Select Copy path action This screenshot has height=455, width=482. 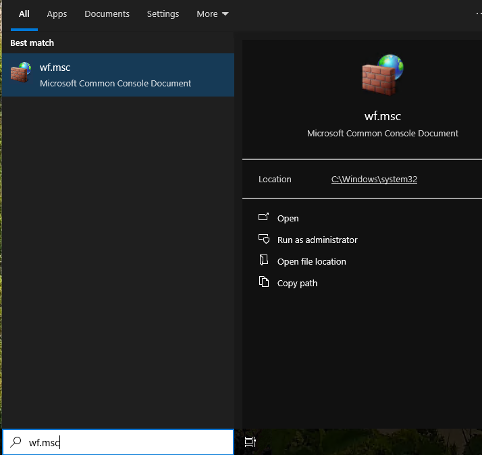point(297,283)
